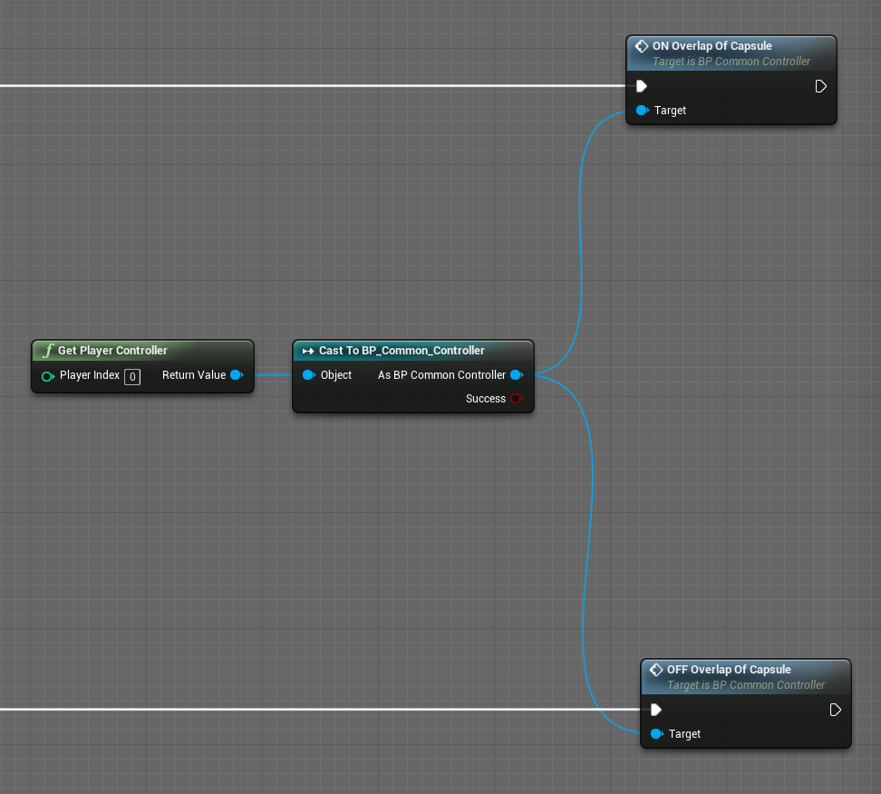
Task: Click the As BP Common Controller output pin
Action: coord(517,375)
